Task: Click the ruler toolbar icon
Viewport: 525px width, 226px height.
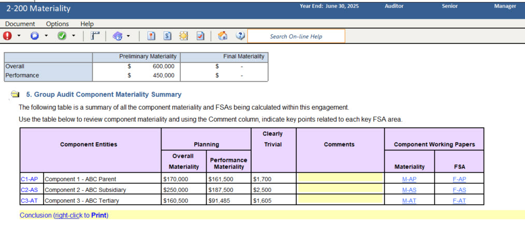Action: click(x=95, y=36)
